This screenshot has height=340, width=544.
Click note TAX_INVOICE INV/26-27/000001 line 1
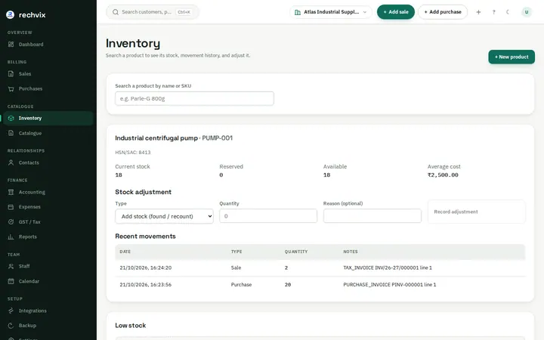tap(388, 267)
